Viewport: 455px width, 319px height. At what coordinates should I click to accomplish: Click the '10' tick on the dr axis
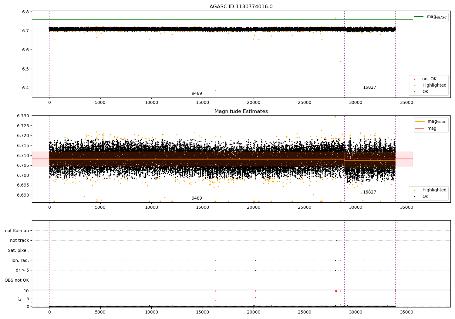click(x=26, y=291)
